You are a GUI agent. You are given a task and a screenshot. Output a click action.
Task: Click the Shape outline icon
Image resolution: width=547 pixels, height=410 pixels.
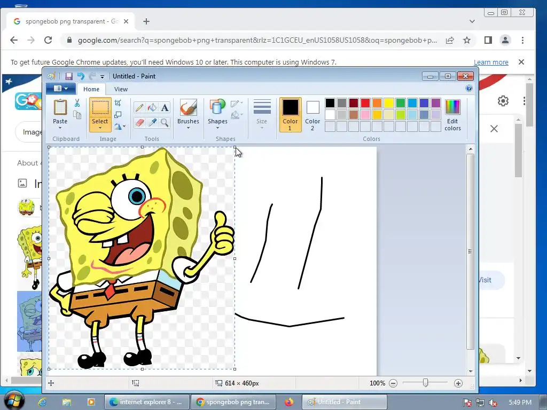[236, 104]
